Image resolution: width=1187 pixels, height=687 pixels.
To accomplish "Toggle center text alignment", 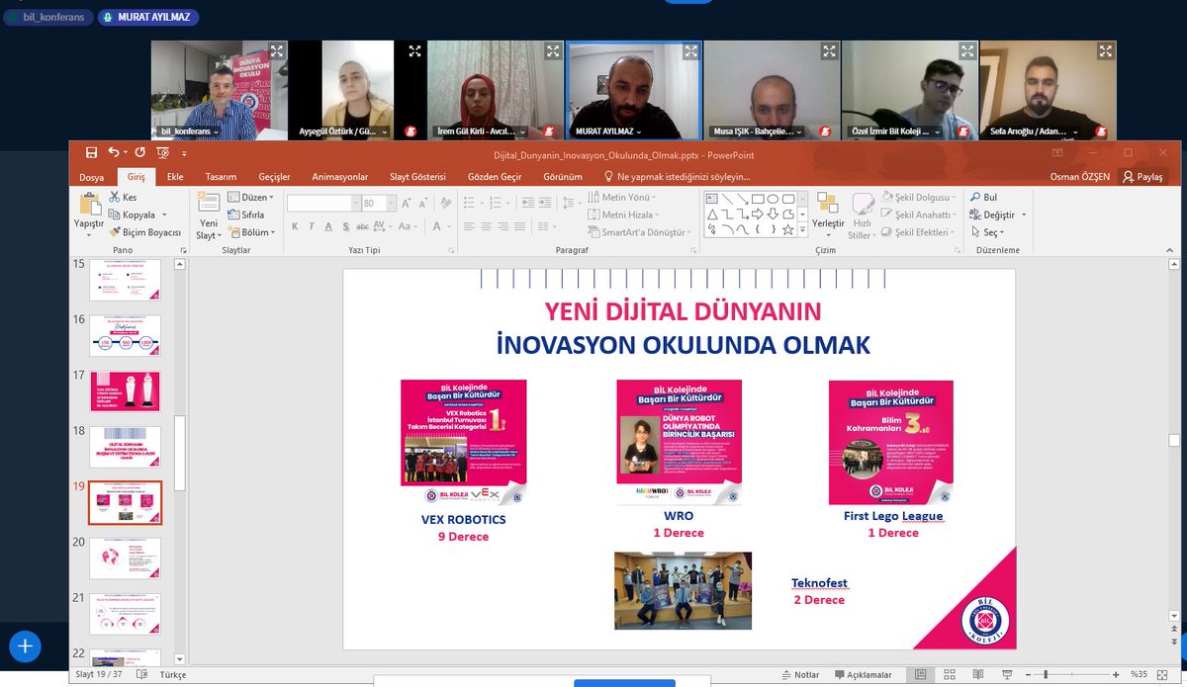I will click(x=487, y=227).
